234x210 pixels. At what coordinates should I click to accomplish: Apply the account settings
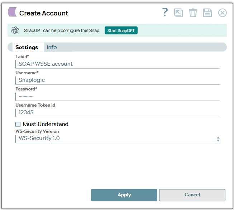point(124,195)
